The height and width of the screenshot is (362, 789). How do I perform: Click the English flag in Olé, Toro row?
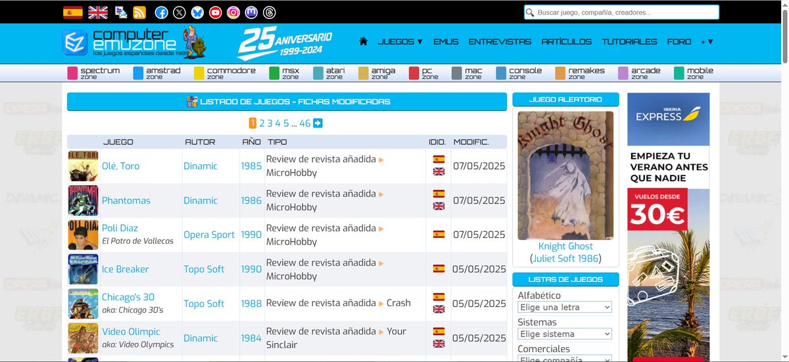pyautogui.click(x=439, y=172)
